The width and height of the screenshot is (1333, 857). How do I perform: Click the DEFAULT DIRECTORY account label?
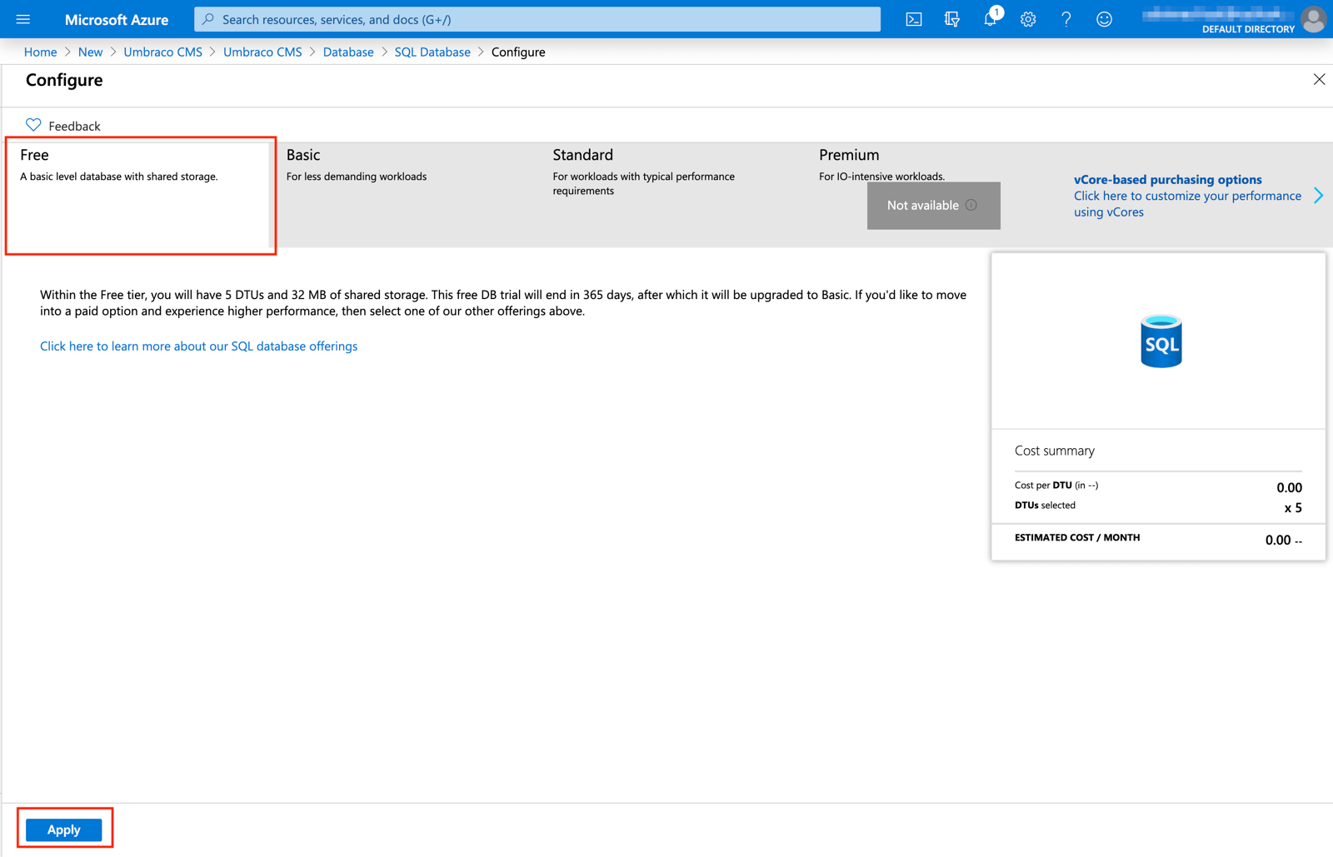click(1248, 29)
